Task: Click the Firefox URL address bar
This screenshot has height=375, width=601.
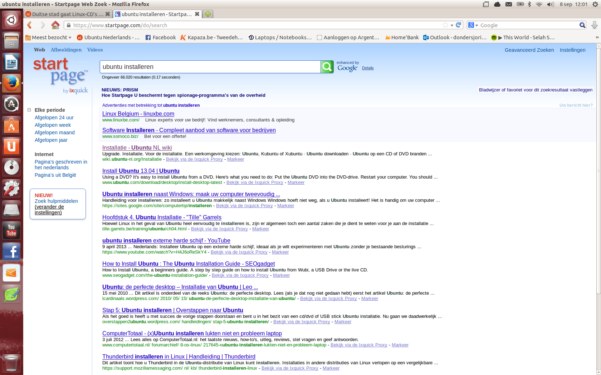Action: tap(258, 25)
